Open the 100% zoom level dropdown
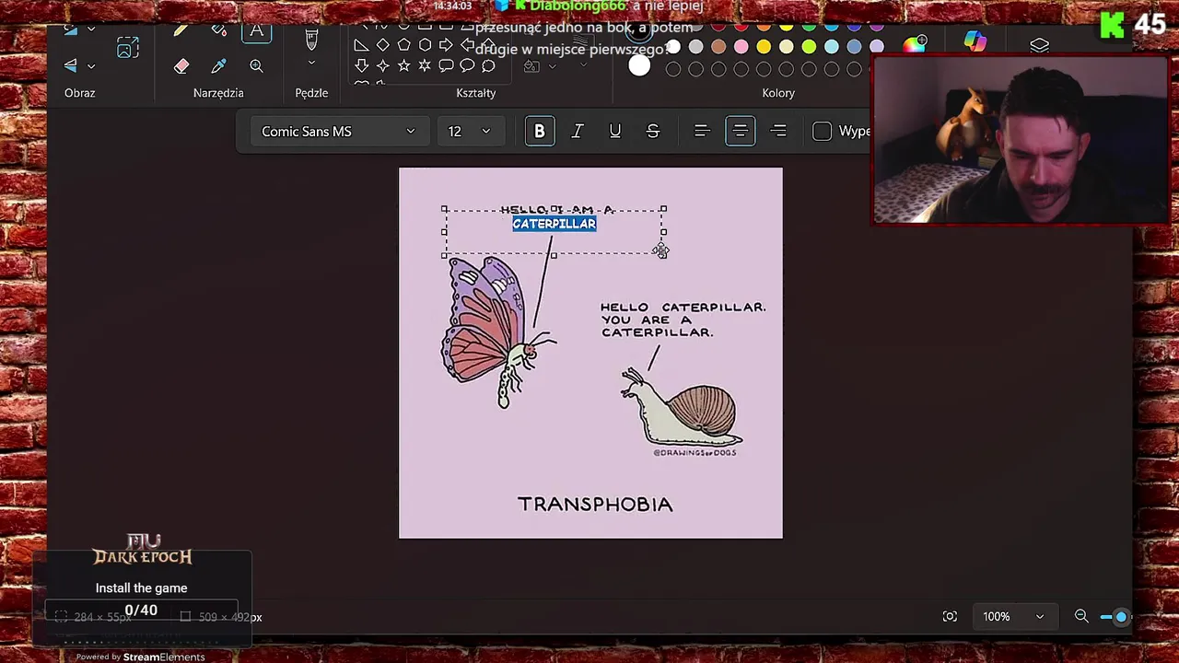The height and width of the screenshot is (663, 1179). pyautogui.click(x=1013, y=617)
